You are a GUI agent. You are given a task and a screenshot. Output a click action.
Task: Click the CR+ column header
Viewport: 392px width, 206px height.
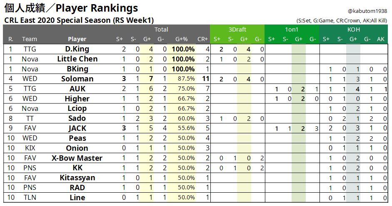click(202, 39)
